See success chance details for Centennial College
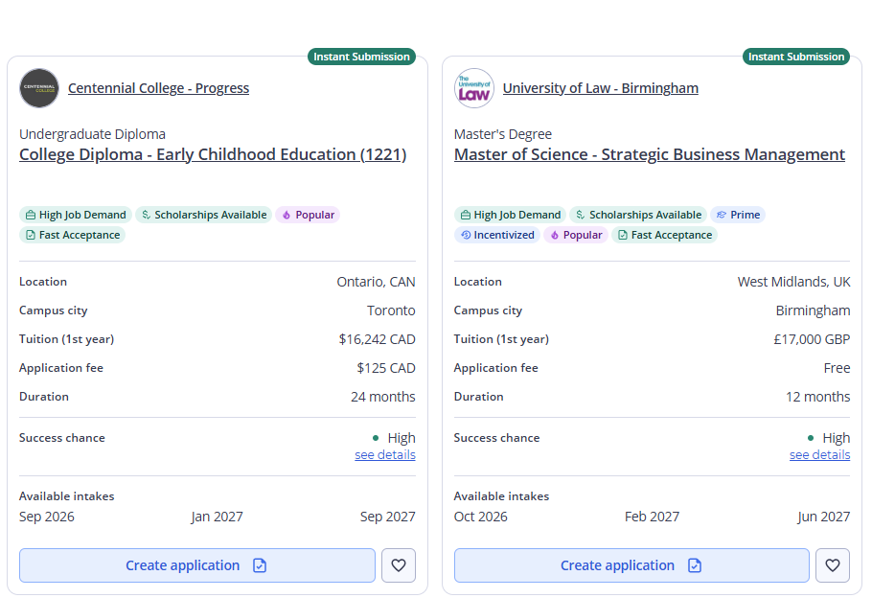The height and width of the screenshot is (598, 872). pyautogui.click(x=385, y=454)
